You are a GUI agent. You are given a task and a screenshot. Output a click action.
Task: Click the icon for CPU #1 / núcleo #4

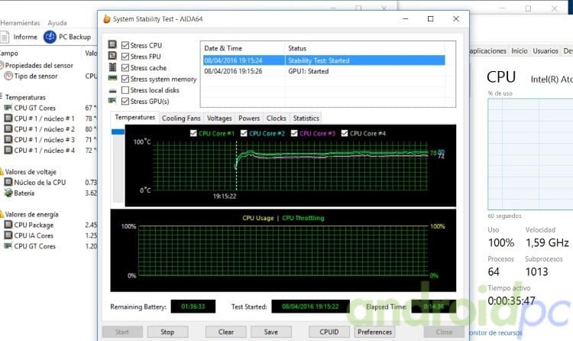click(x=8, y=150)
